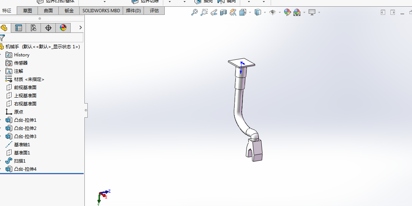
Task: Open DimXpertManager crosshair tab
Action: point(48,28)
